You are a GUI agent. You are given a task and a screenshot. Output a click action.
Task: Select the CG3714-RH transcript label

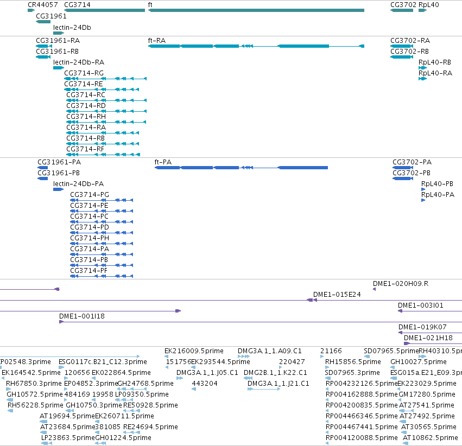tap(86, 117)
